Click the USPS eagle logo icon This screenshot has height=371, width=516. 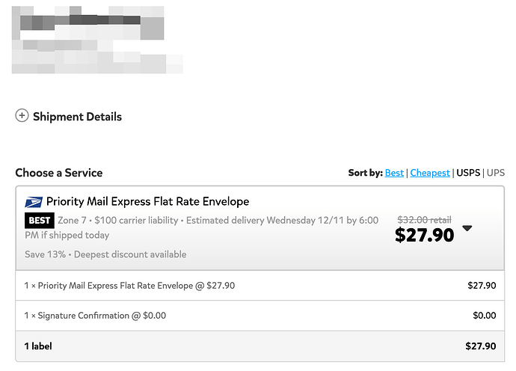[34, 202]
